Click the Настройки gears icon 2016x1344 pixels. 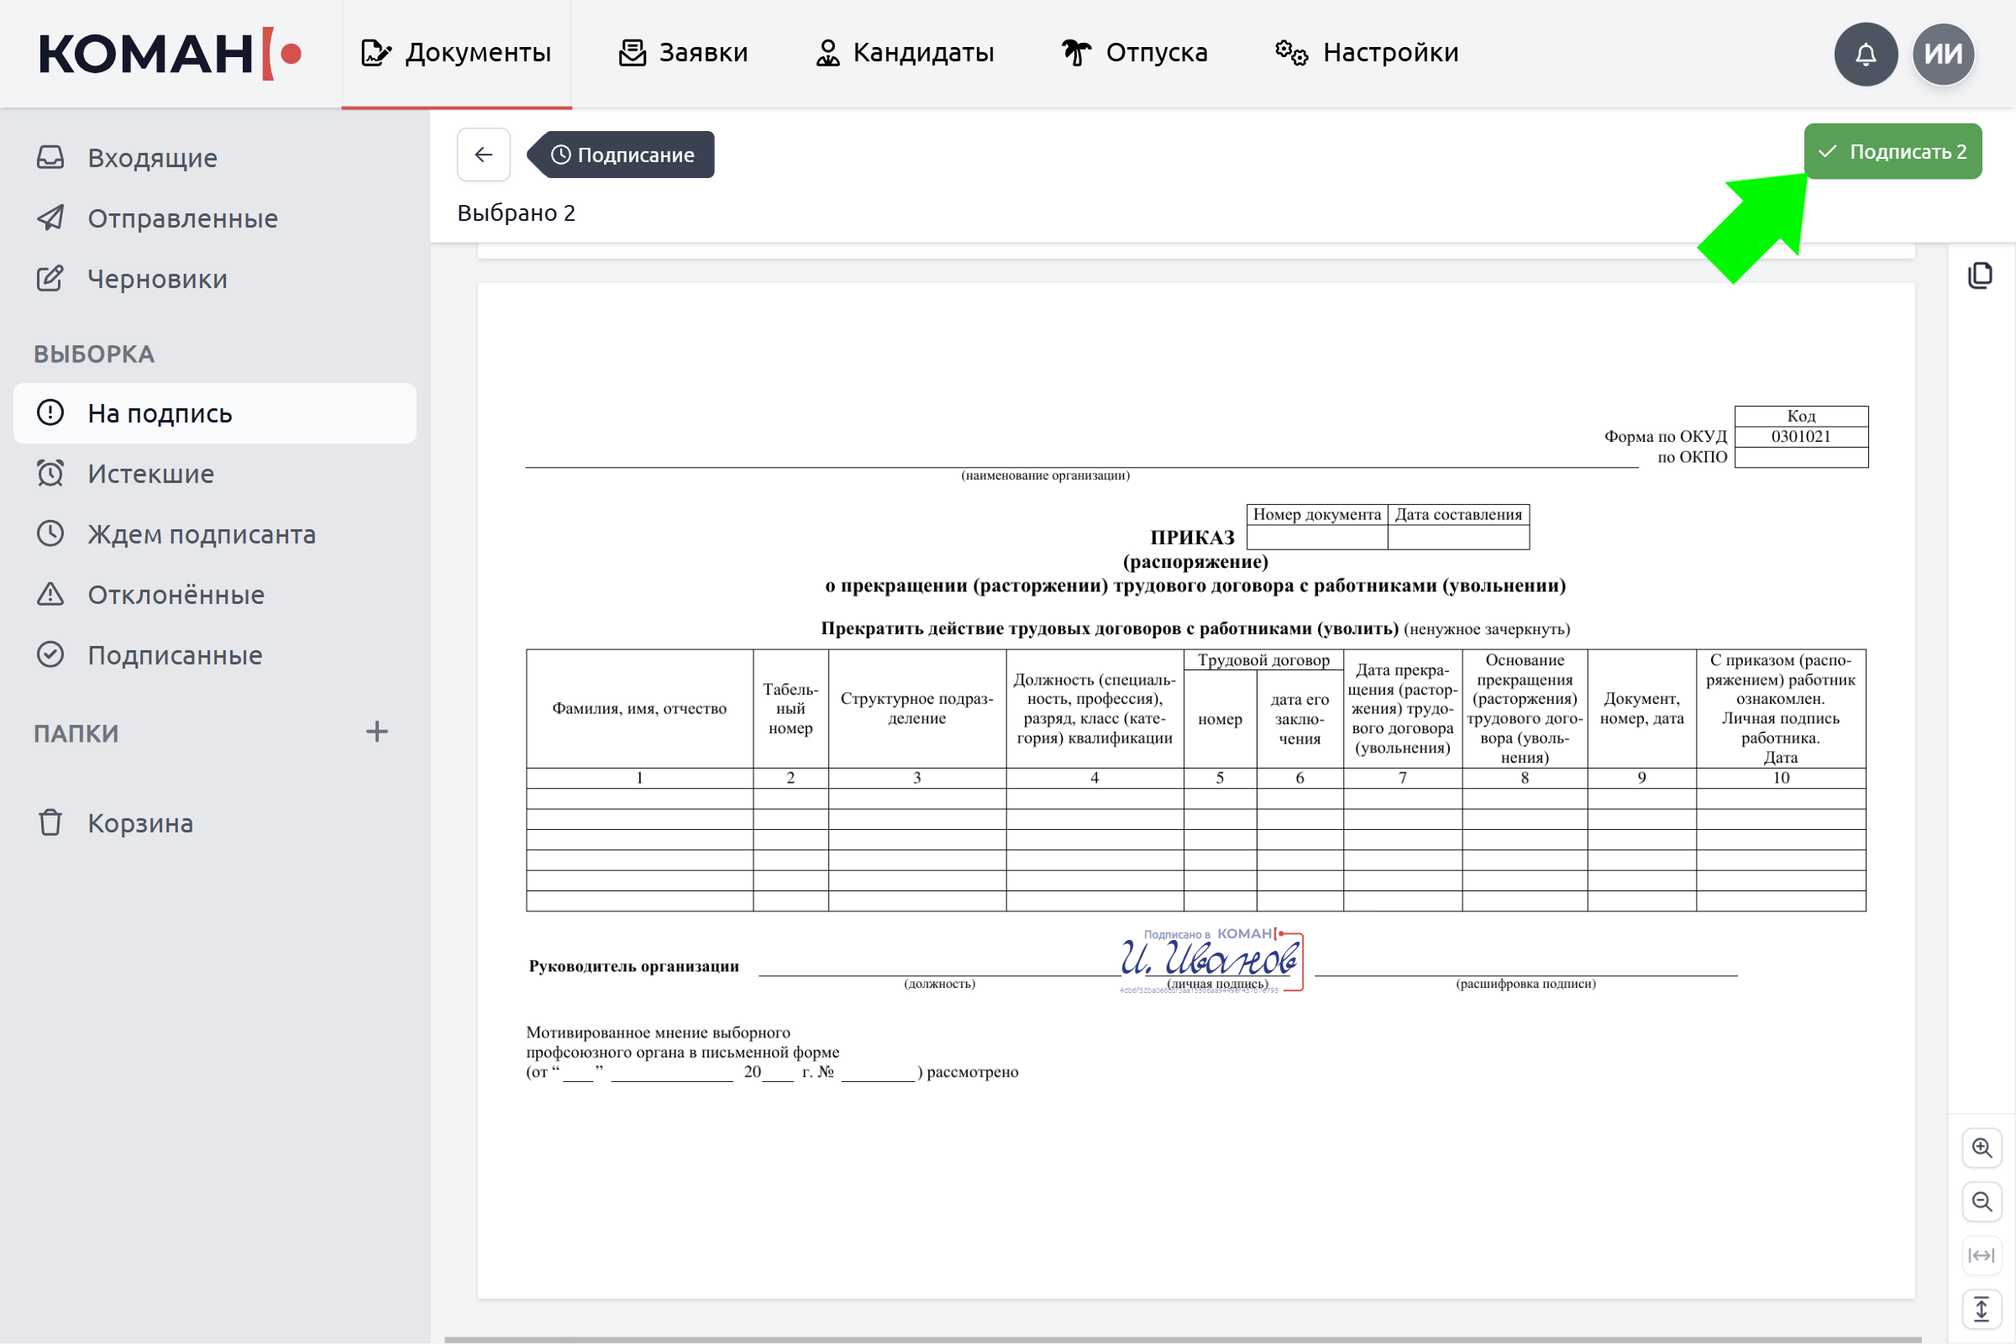click(x=1292, y=53)
